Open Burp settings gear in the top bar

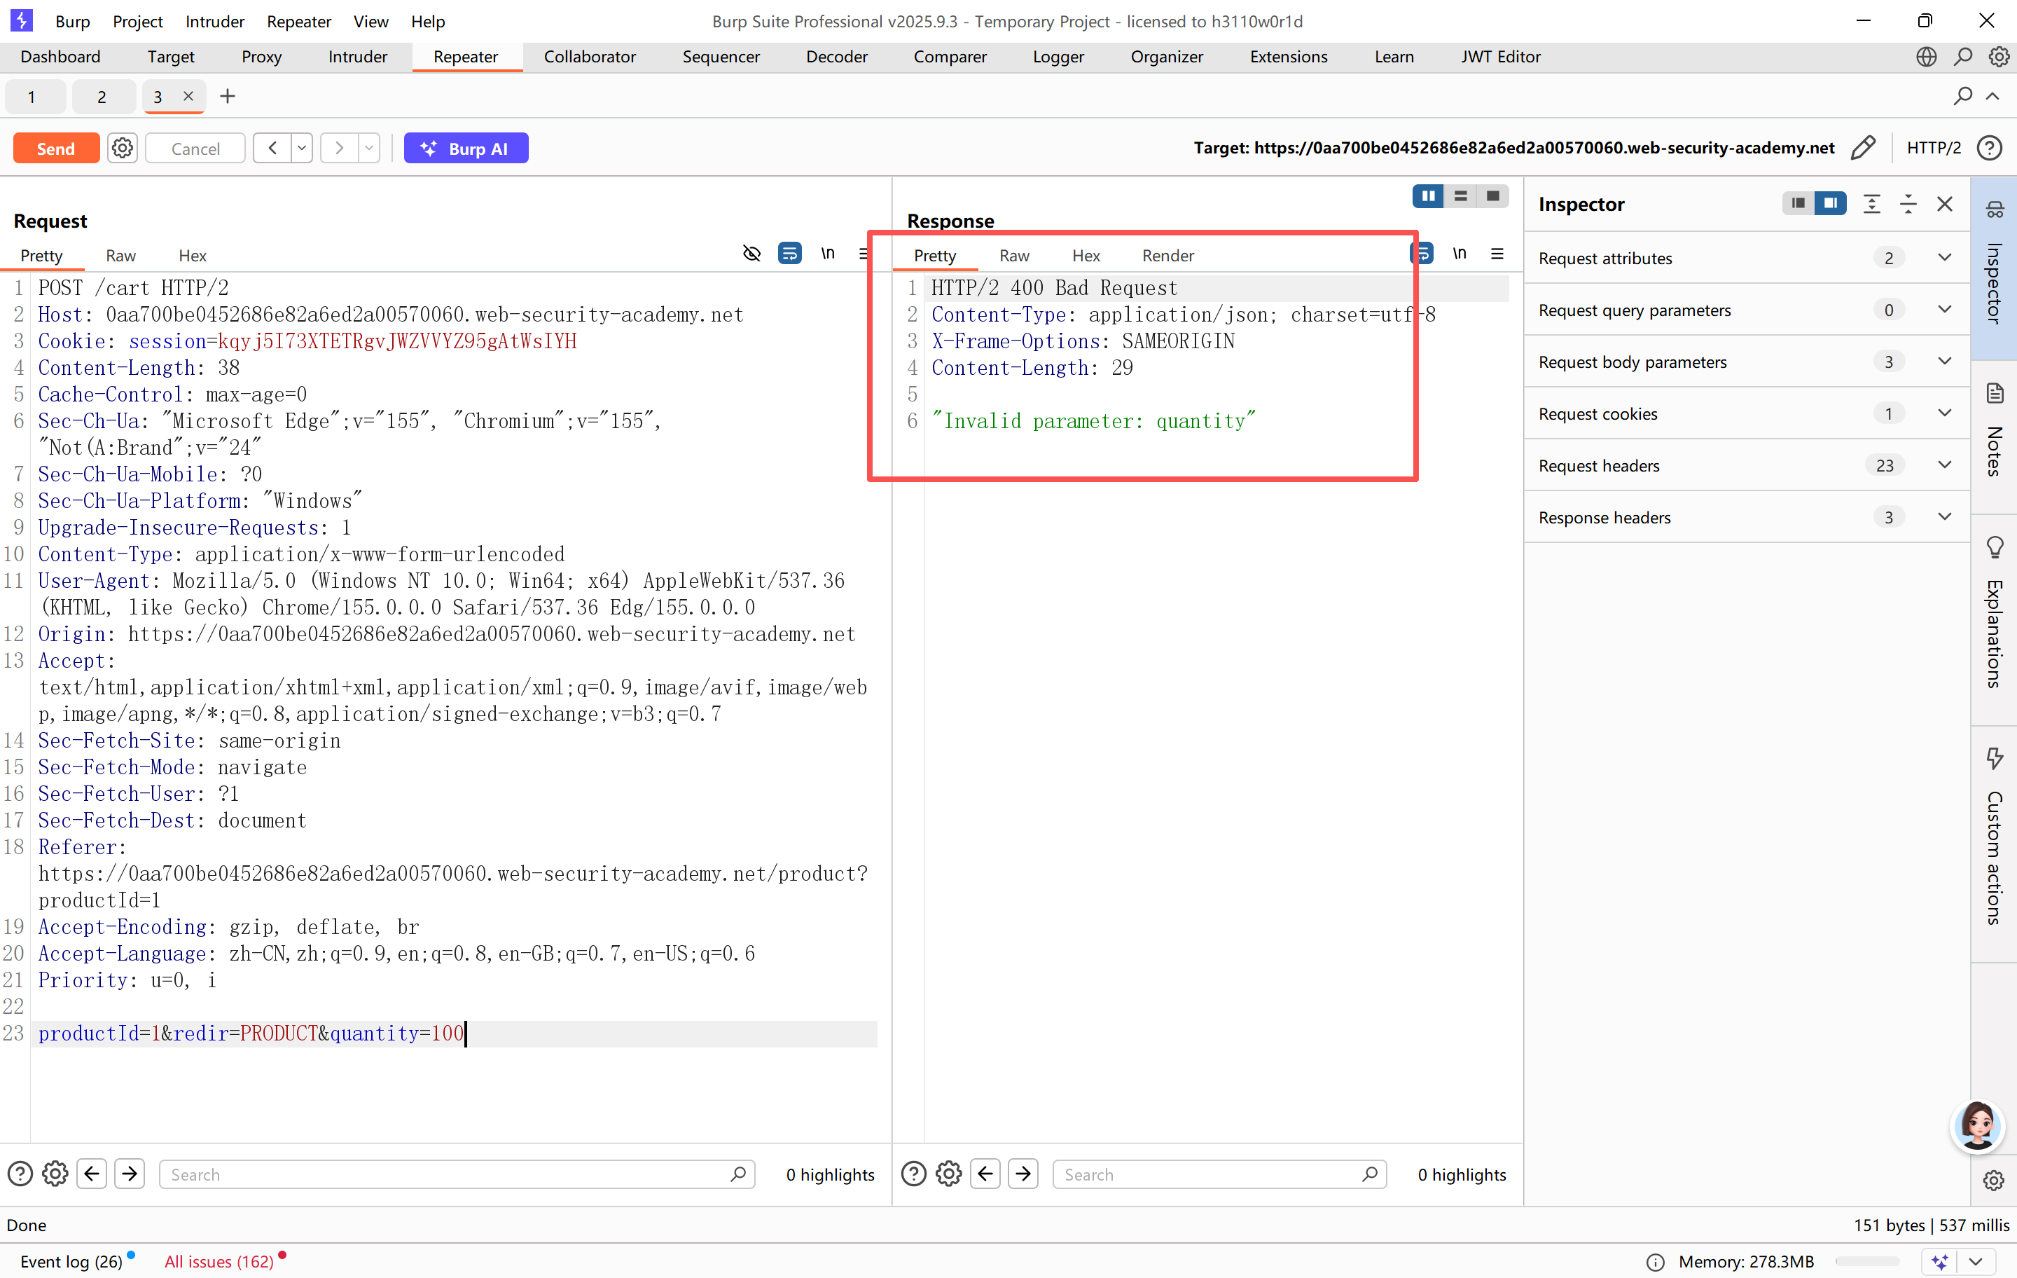(x=1999, y=57)
